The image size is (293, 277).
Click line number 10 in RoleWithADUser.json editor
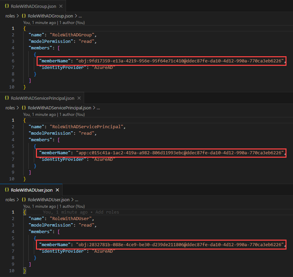pyautogui.click(x=12, y=270)
